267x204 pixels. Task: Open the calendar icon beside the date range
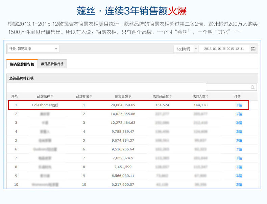(x=253, y=49)
